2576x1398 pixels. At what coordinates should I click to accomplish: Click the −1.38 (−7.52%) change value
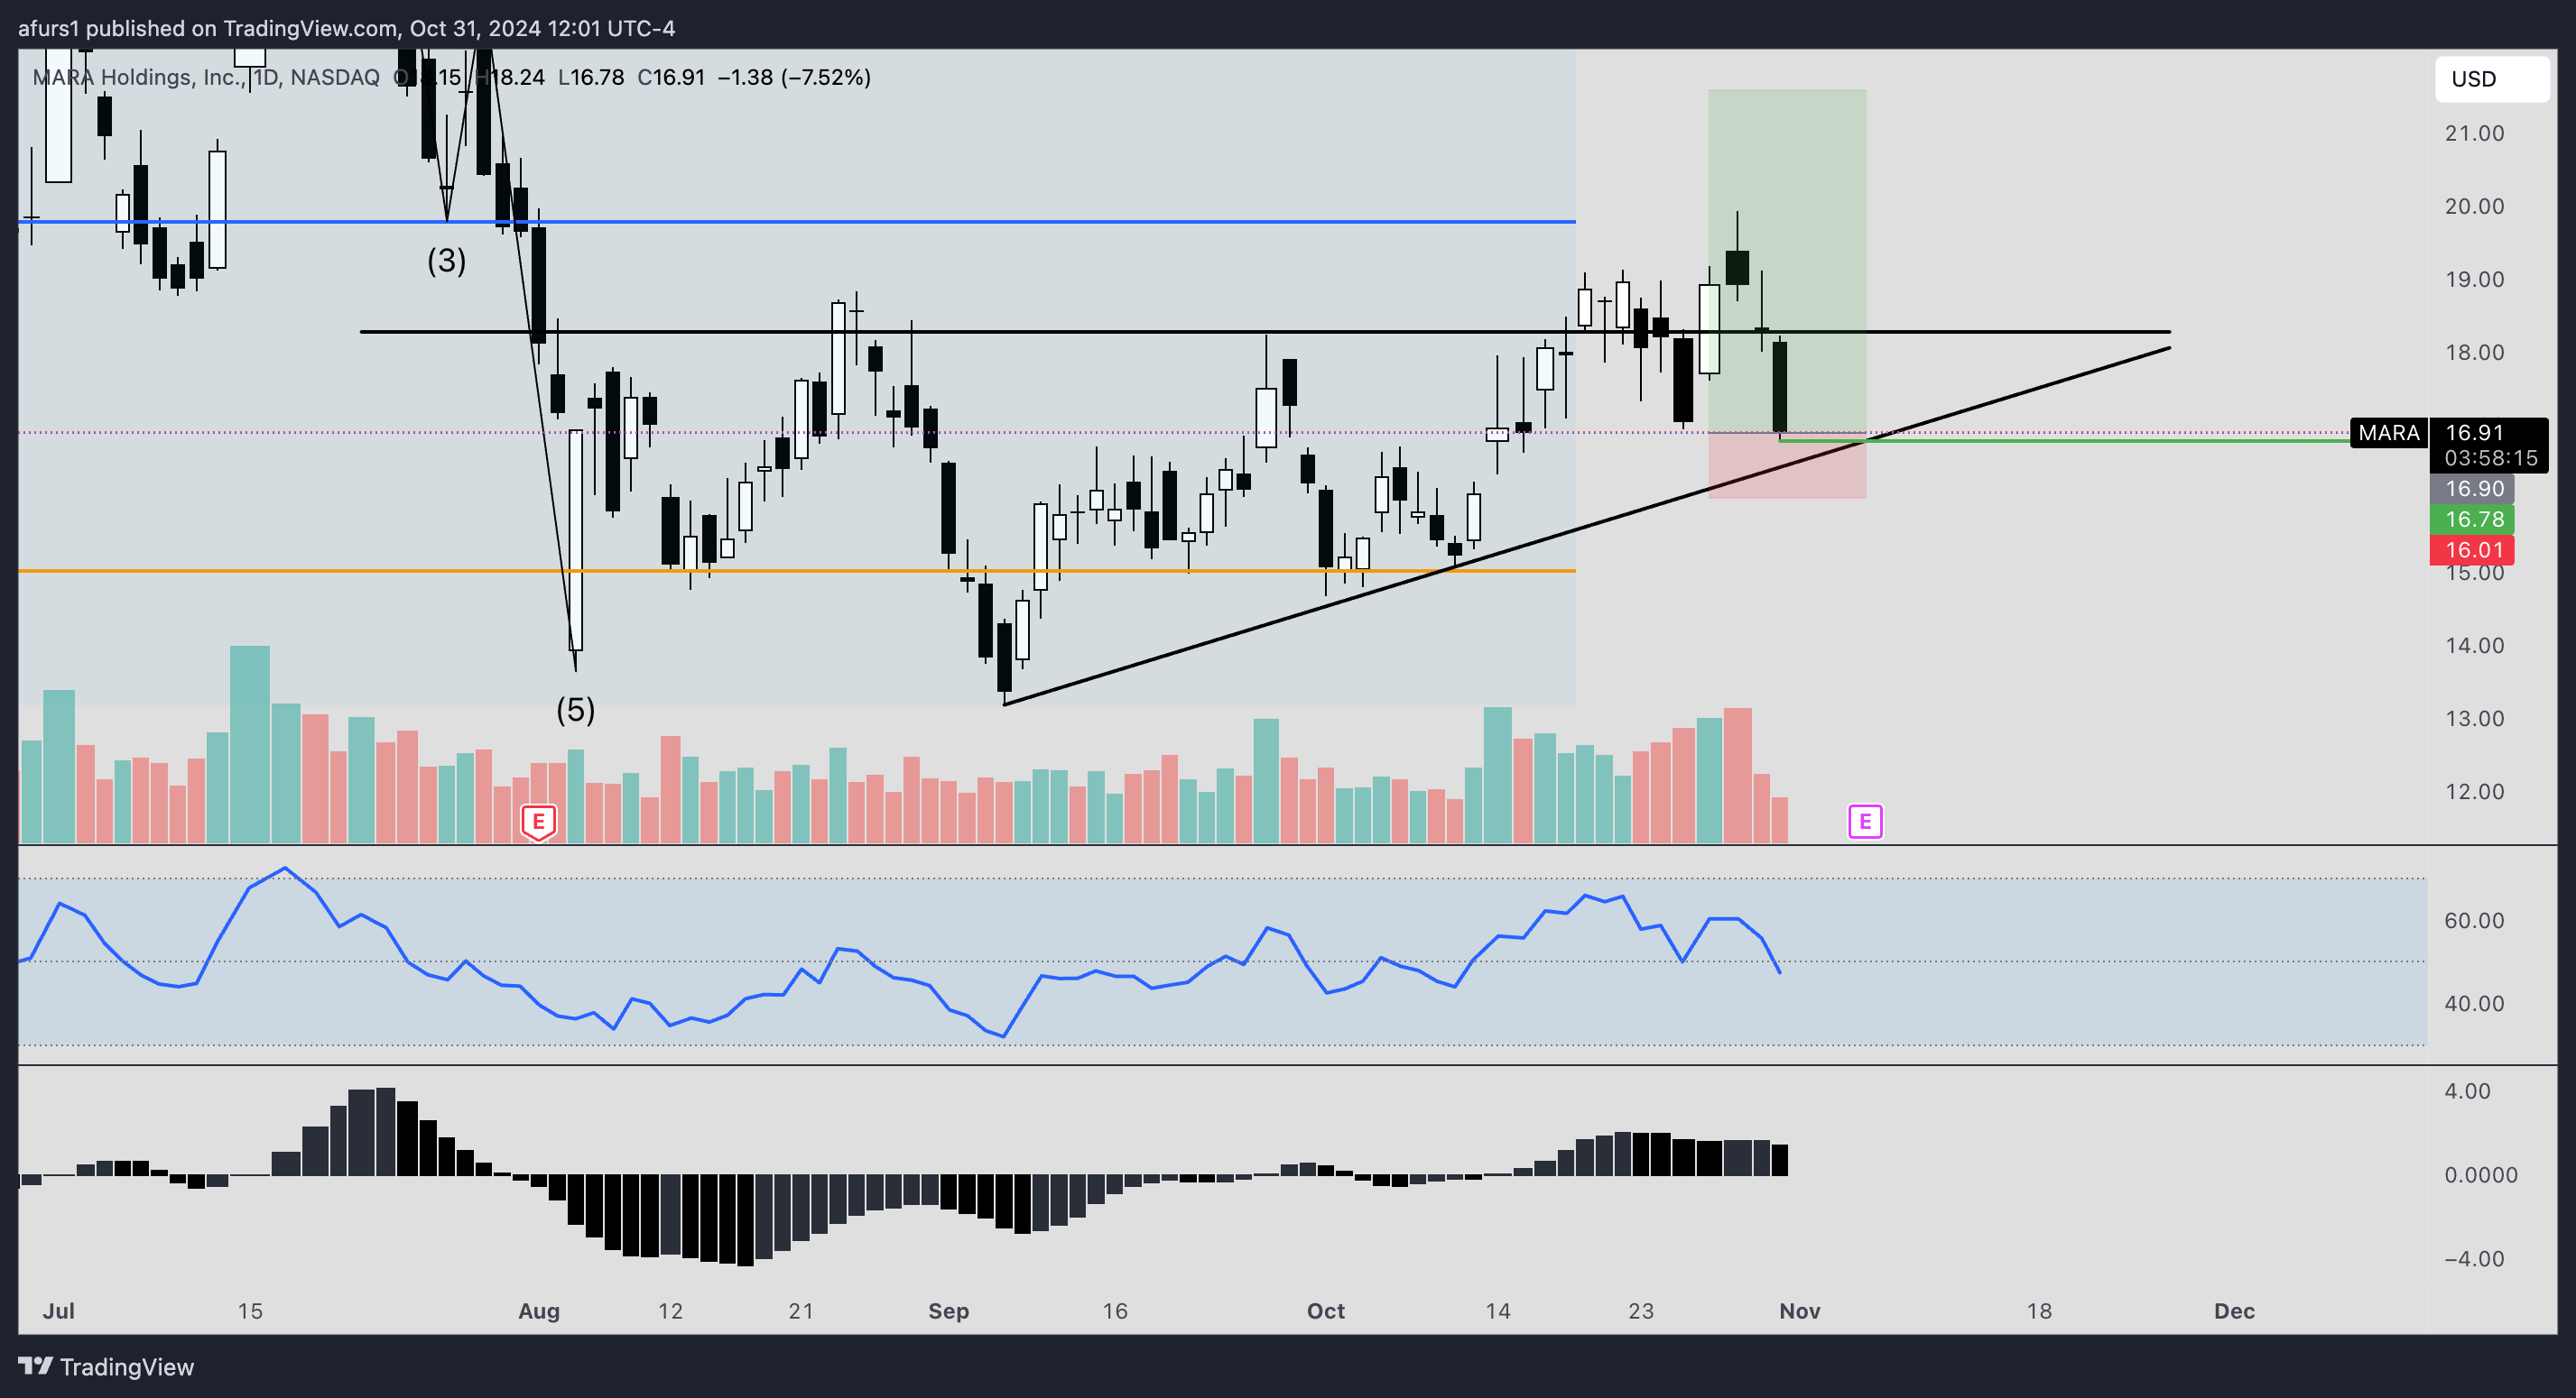point(794,77)
